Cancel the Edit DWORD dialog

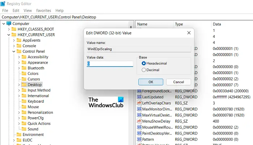pos(179,82)
